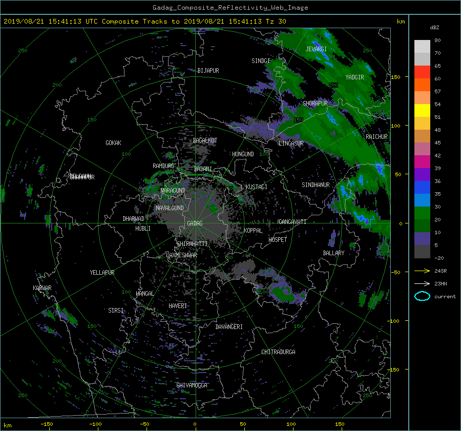Pick the purple 36-39 dBZ swatch
This screenshot has height=431, width=461.
(422, 175)
